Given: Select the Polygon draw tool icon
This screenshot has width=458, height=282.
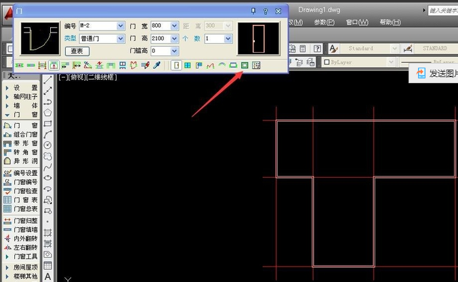Looking at the screenshot, I should 47,112.
